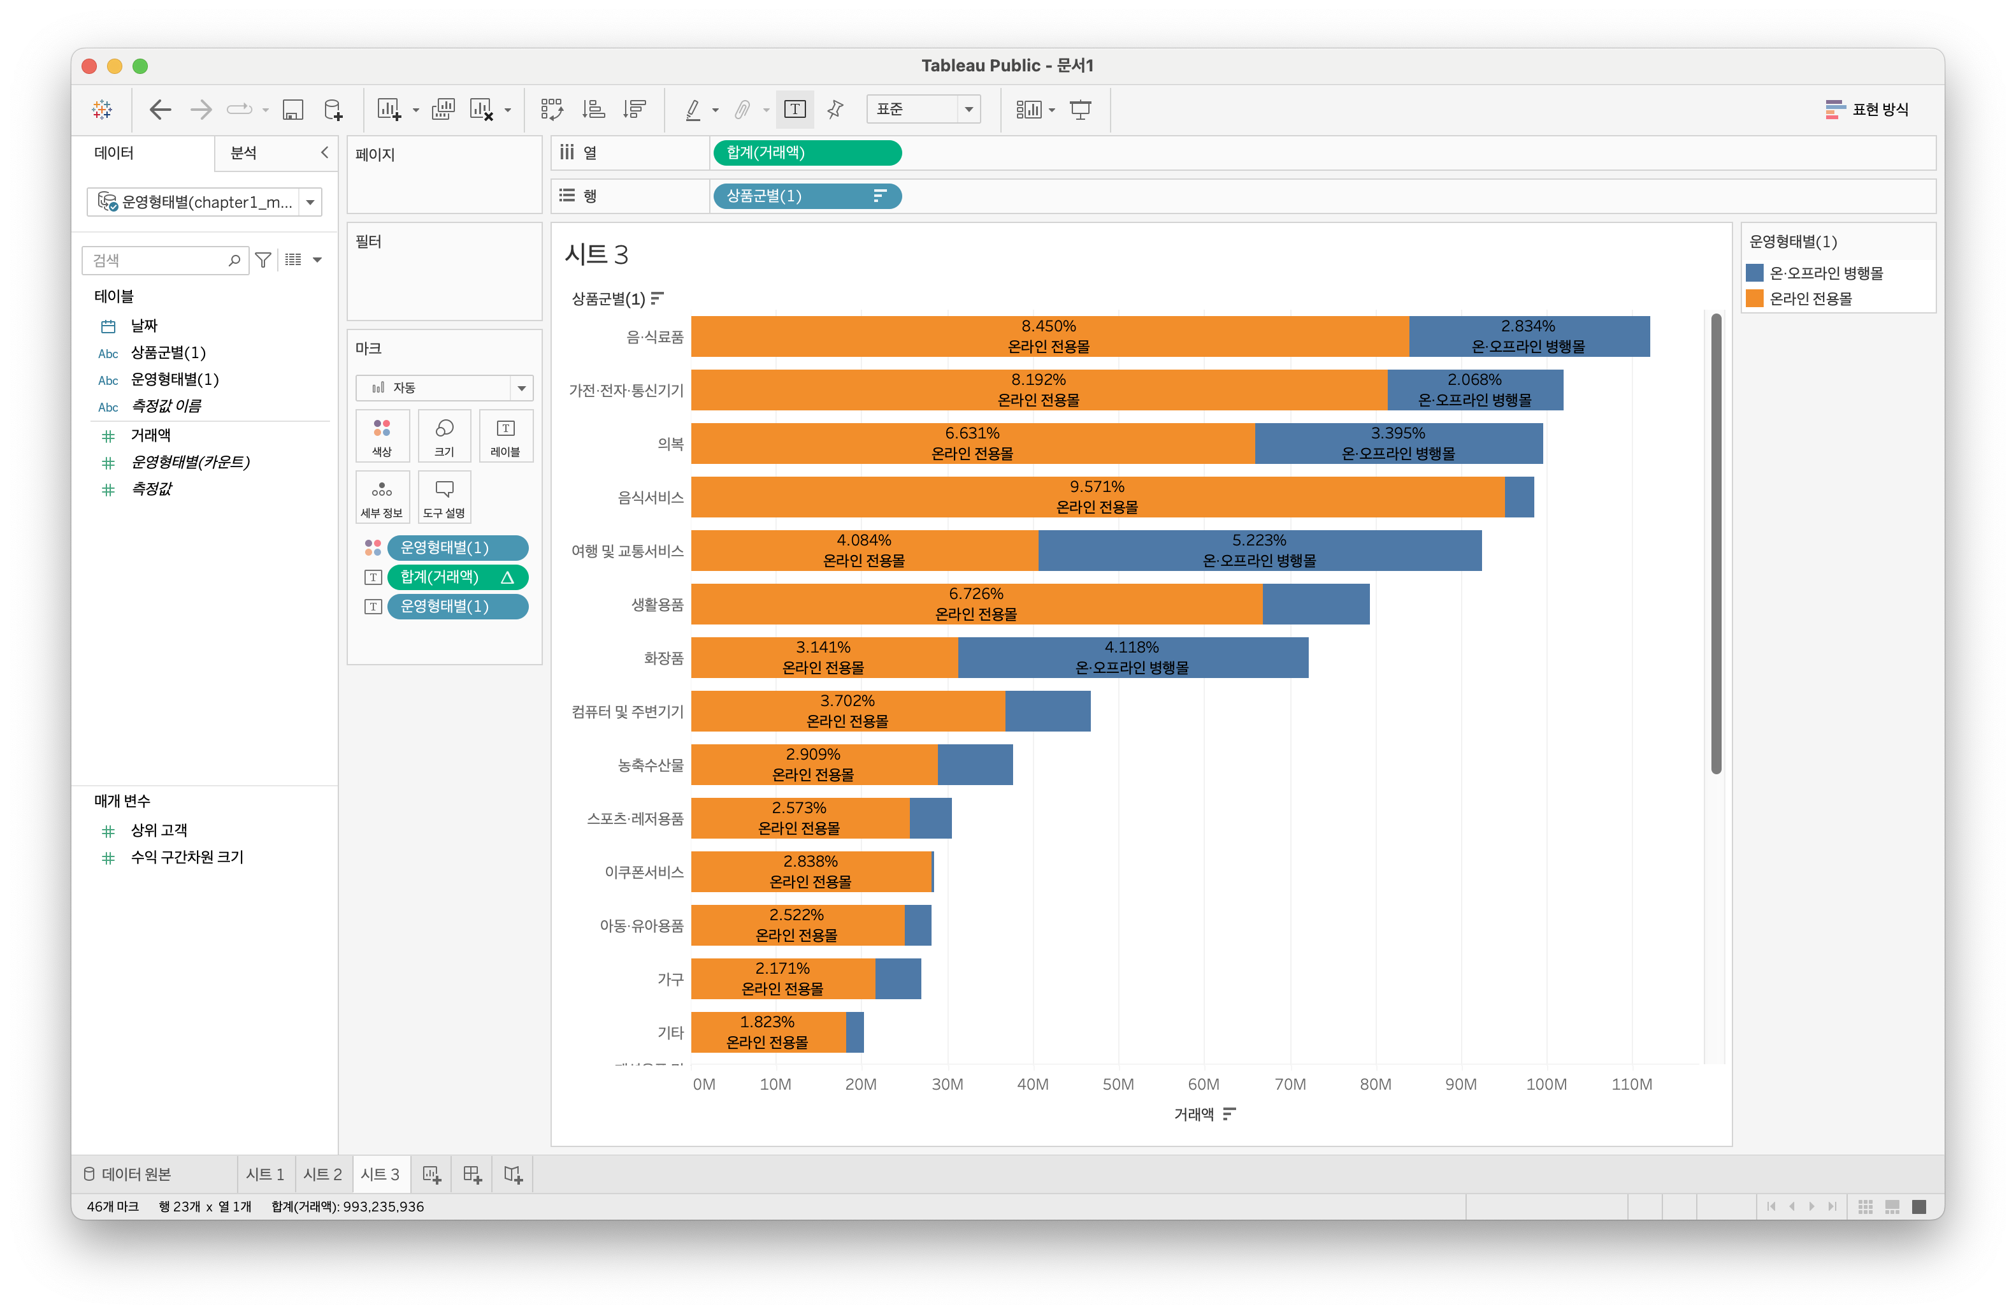Expand the 자동 mark type dropdown
This screenshot has height=1314, width=2016.
point(444,387)
